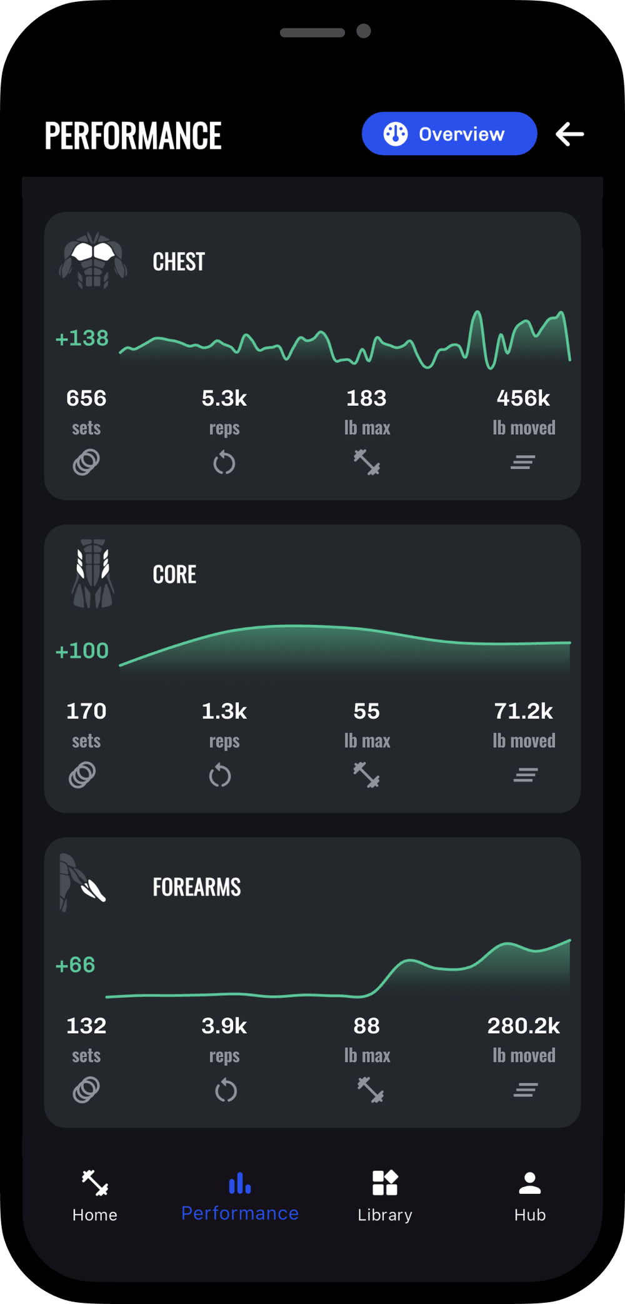625x1304 pixels.
Task: Click the Chest muscle group icon
Action: 93,261
